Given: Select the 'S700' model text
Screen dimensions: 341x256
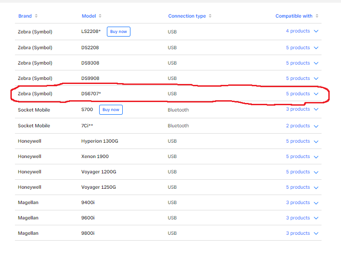Looking at the screenshot, I should [87, 110].
